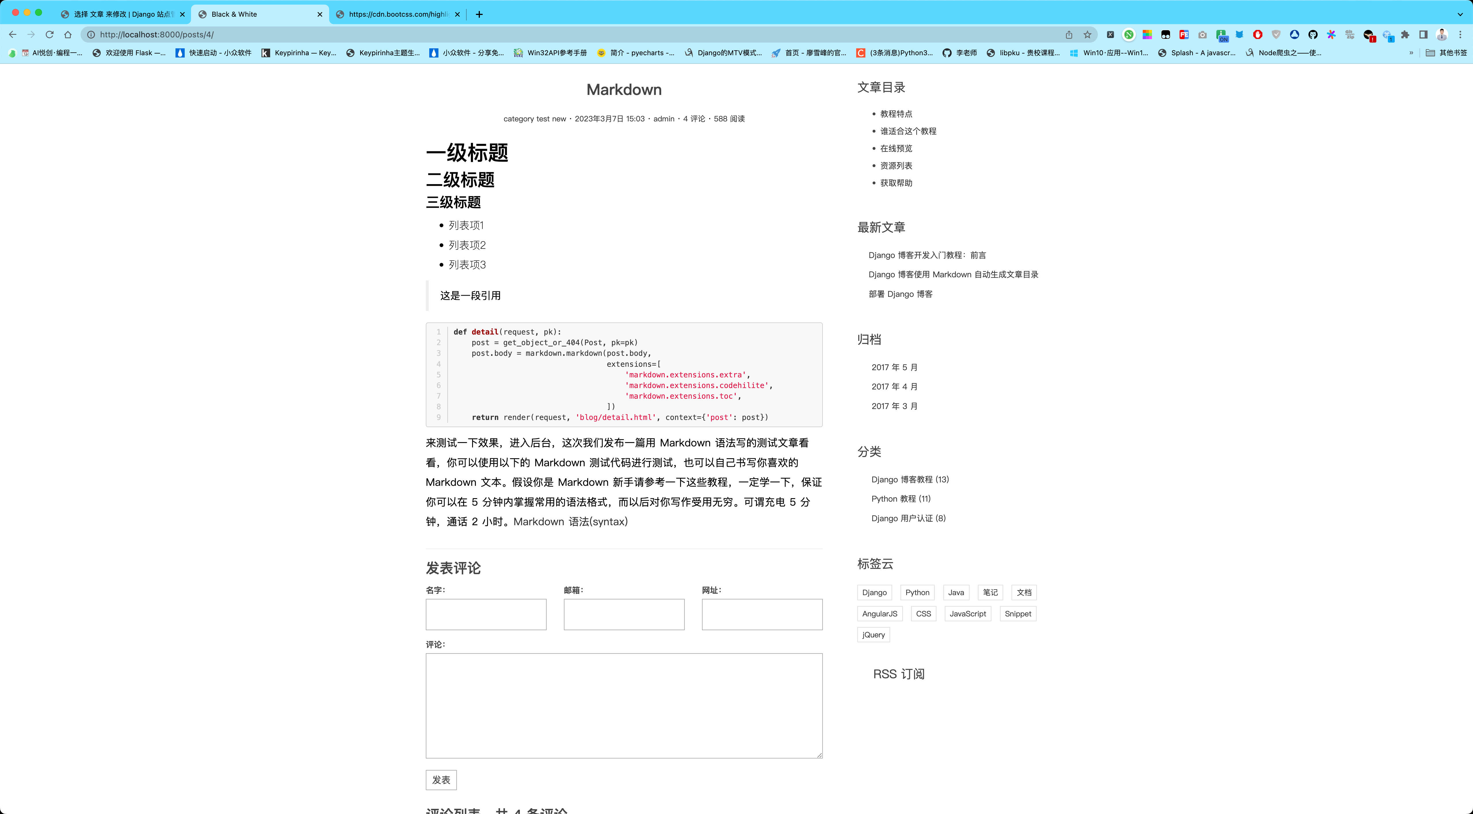The image size is (1473, 814).
Task: Click the 4 评论 link in post meta
Action: click(694, 119)
